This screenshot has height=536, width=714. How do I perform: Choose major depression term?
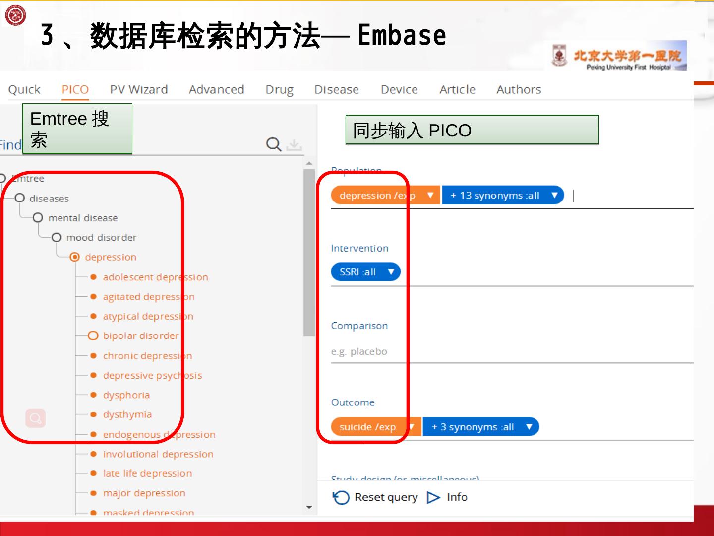pos(144,493)
